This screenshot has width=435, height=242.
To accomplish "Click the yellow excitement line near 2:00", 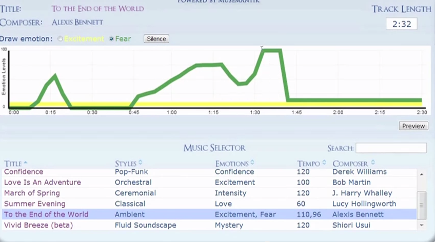I will click(x=338, y=104).
